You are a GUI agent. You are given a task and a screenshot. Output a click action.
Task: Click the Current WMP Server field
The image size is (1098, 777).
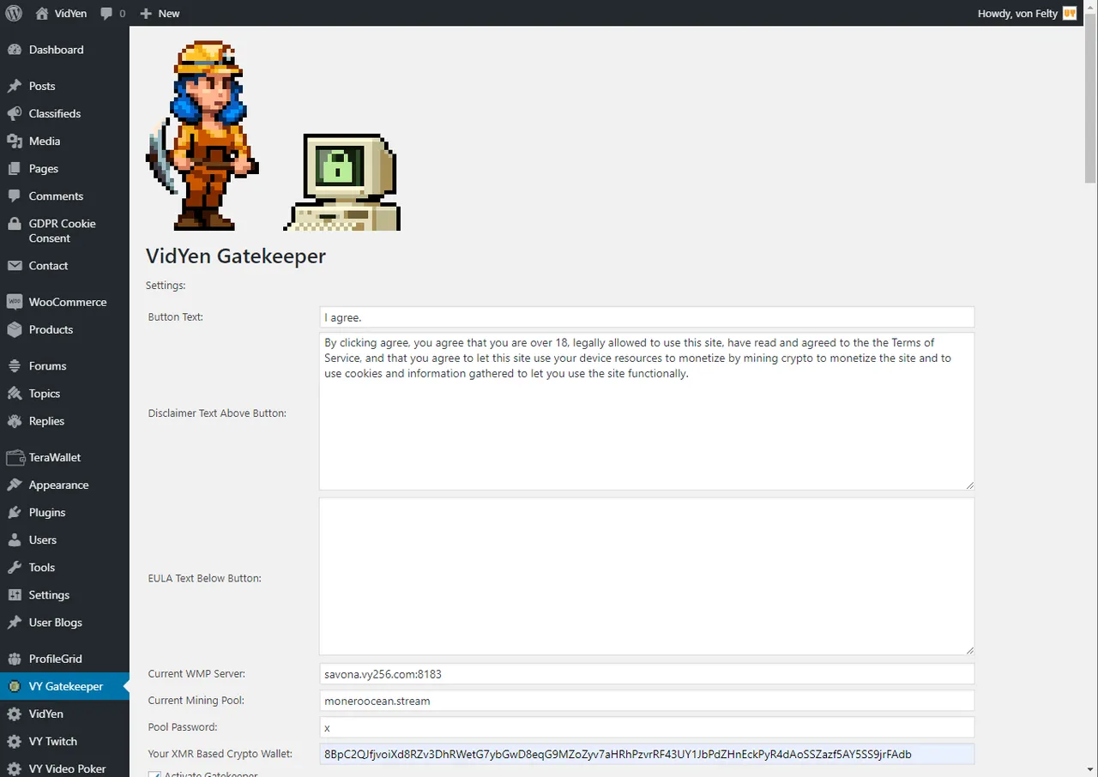click(x=647, y=674)
